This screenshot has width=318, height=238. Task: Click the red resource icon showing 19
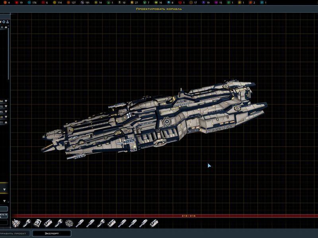point(17,3)
